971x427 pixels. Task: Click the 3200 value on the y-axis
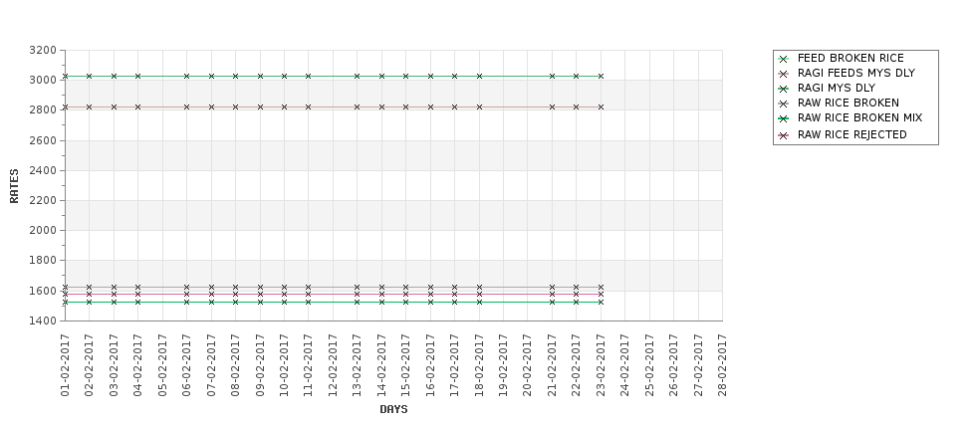pos(43,50)
